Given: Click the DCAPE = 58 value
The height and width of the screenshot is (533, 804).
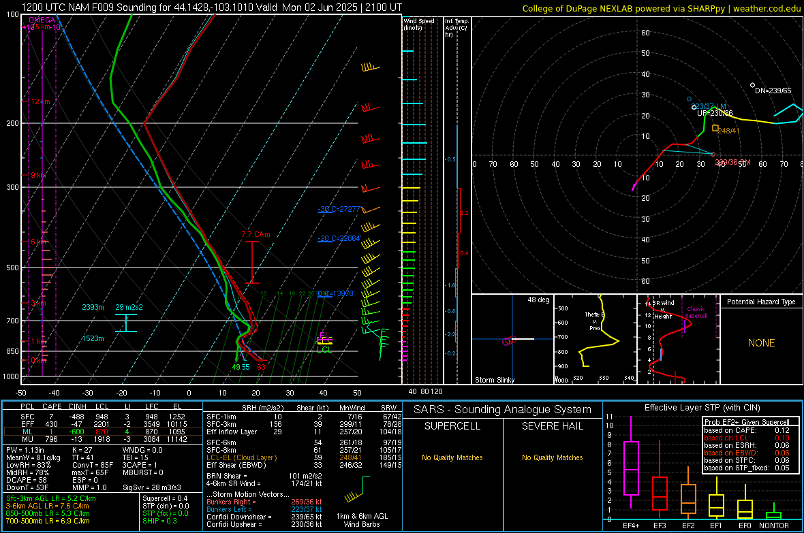Looking at the screenshot, I should coord(25,480).
